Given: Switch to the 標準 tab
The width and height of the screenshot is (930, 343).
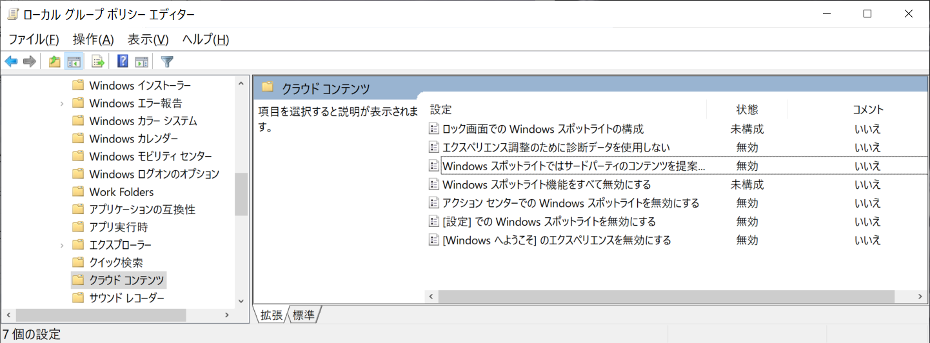Looking at the screenshot, I should pos(304,315).
